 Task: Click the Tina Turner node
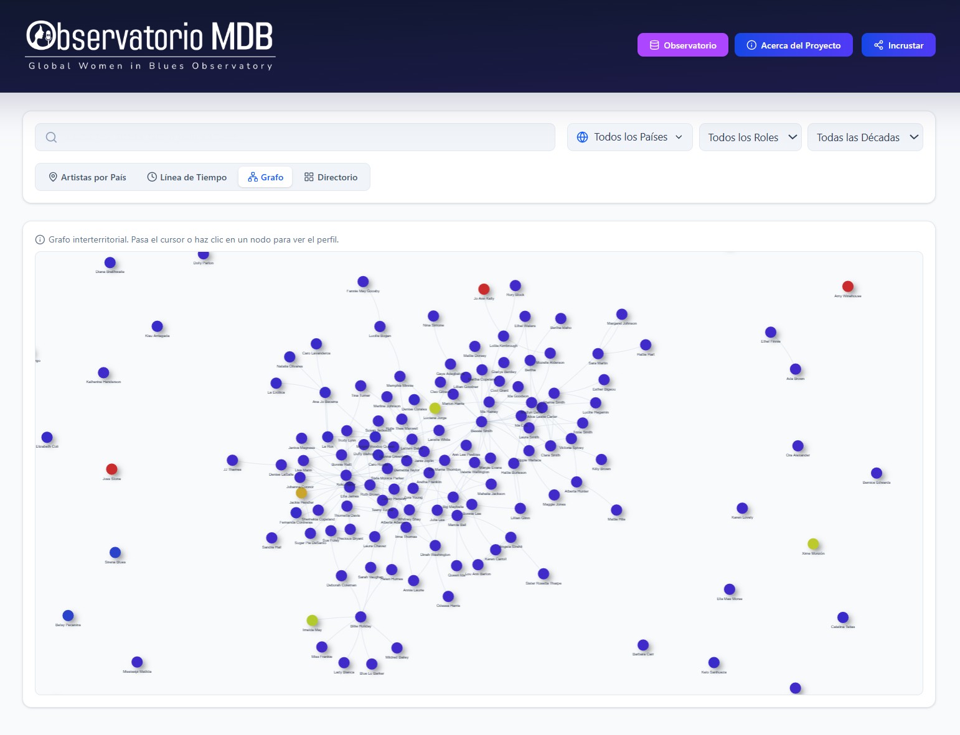click(360, 386)
